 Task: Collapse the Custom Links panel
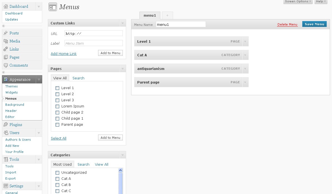(123, 23)
